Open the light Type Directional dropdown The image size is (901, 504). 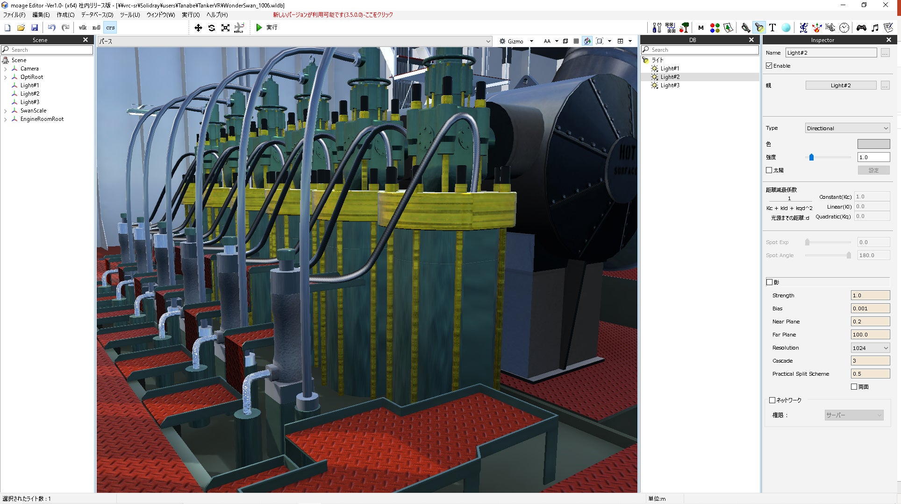(x=847, y=128)
